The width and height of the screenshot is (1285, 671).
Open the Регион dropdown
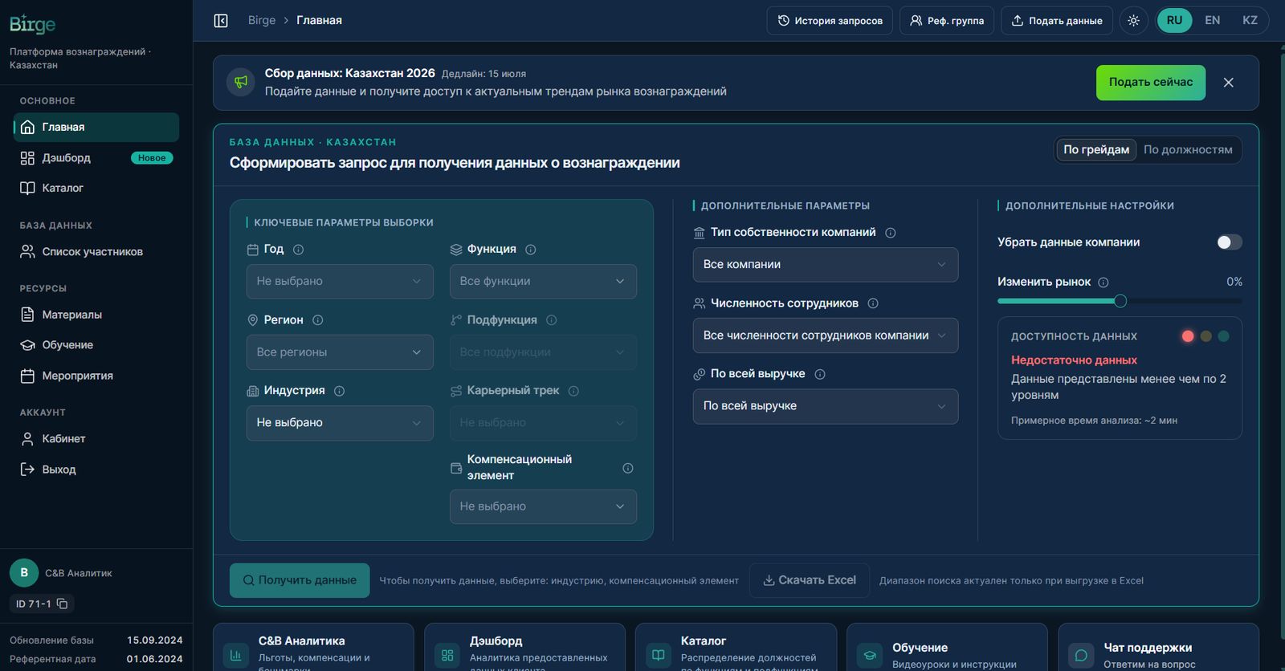click(340, 352)
